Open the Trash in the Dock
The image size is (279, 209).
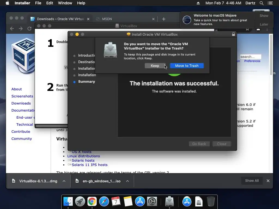pos(211,202)
